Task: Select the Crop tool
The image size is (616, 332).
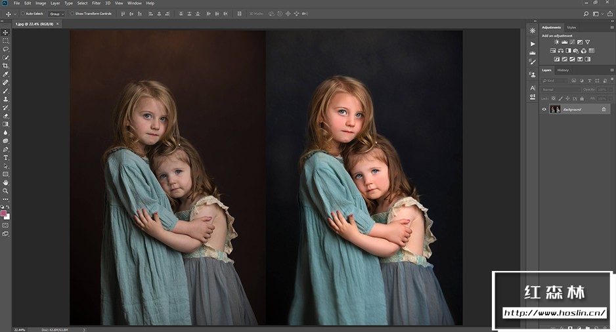Action: [x=5, y=66]
